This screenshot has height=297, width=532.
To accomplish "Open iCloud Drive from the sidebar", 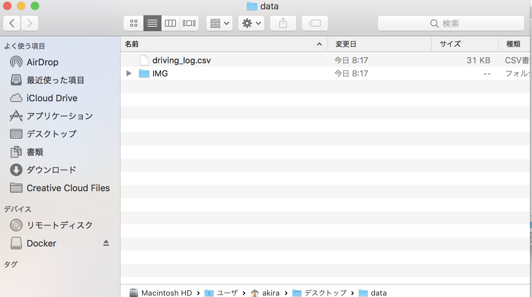I will click(52, 98).
